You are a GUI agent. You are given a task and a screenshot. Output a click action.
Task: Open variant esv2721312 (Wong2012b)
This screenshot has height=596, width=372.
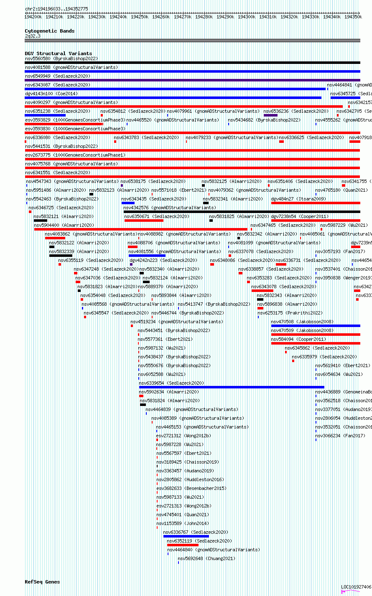pyautogui.click(x=183, y=436)
